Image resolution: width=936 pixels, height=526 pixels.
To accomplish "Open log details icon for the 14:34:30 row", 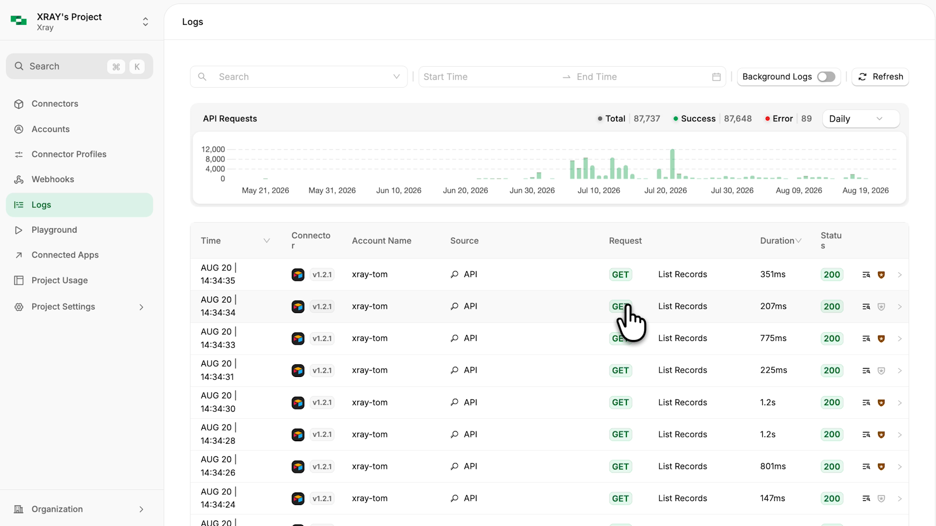I will coord(866,403).
